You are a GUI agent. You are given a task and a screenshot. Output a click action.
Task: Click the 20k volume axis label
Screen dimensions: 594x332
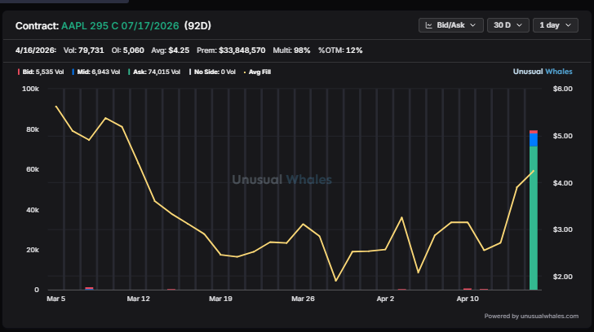(x=33, y=250)
